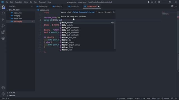Toggle the bottom panel layout icon
This screenshot has width=179, height=100.
152,2
